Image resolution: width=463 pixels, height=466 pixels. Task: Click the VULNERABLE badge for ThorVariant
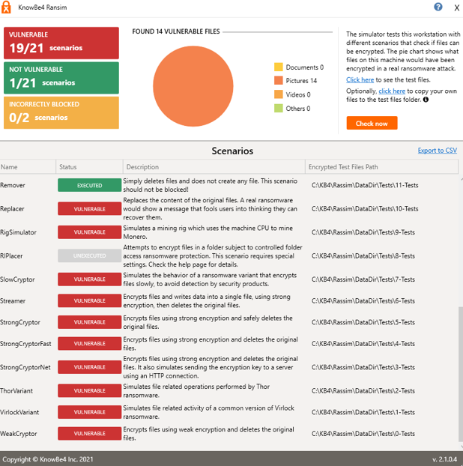(89, 390)
